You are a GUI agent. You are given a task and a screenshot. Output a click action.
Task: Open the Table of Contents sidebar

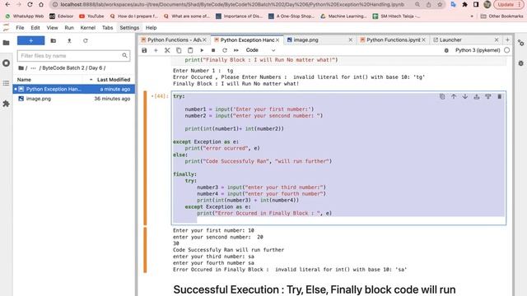click(6, 83)
